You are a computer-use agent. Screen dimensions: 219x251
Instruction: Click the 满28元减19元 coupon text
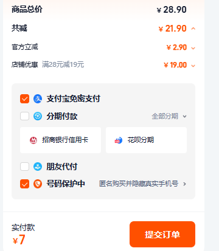pyautogui.click(x=63, y=64)
